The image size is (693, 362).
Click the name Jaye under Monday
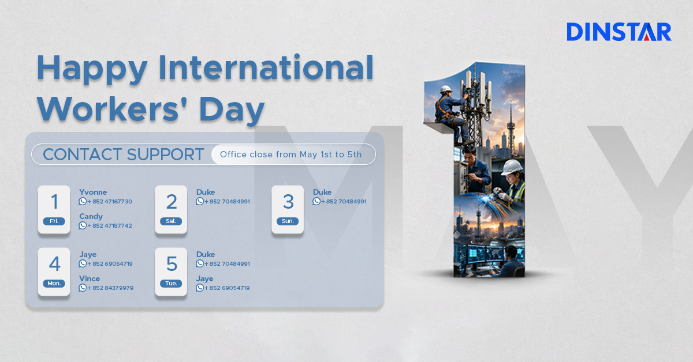(88, 254)
